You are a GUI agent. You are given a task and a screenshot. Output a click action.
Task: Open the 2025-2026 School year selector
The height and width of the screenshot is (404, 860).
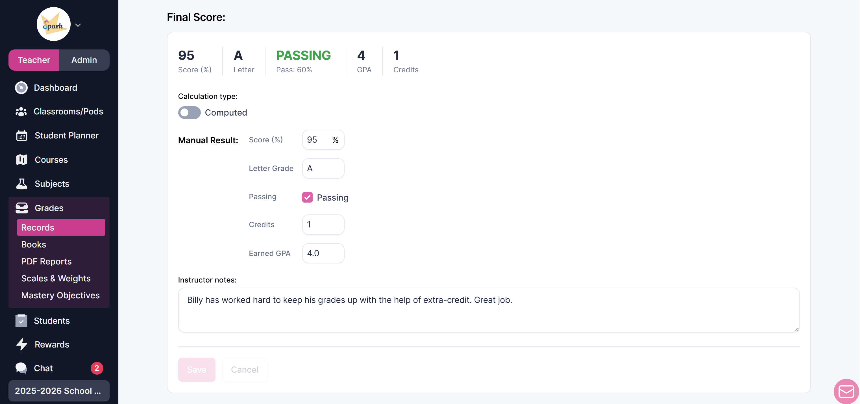tap(59, 391)
